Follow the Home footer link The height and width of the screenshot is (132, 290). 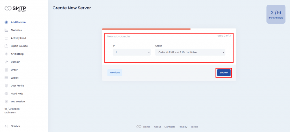click(147, 127)
